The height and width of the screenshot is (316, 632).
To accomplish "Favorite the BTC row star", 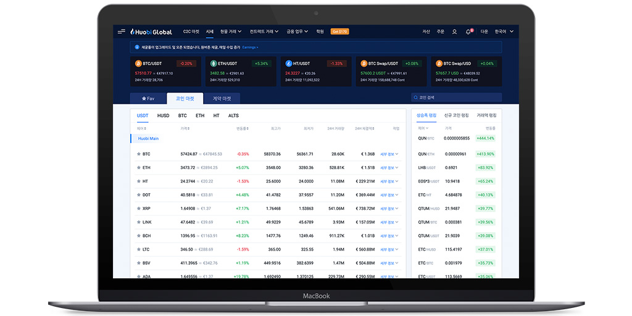I will click(139, 154).
